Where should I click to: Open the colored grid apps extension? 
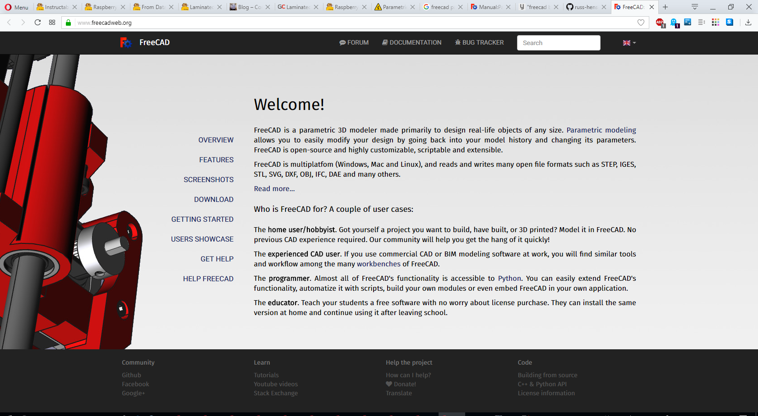click(x=716, y=22)
